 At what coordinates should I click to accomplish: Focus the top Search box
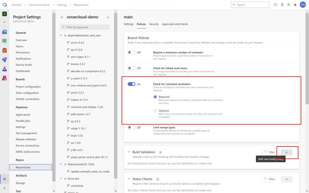(x=250, y=5)
